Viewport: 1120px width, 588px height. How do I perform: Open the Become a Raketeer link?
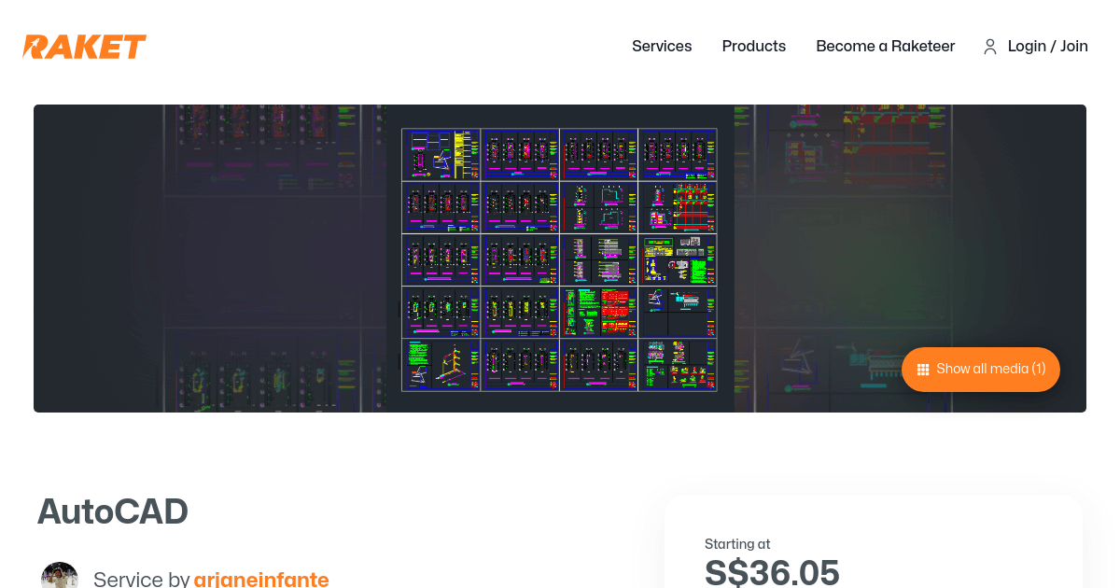885,47
